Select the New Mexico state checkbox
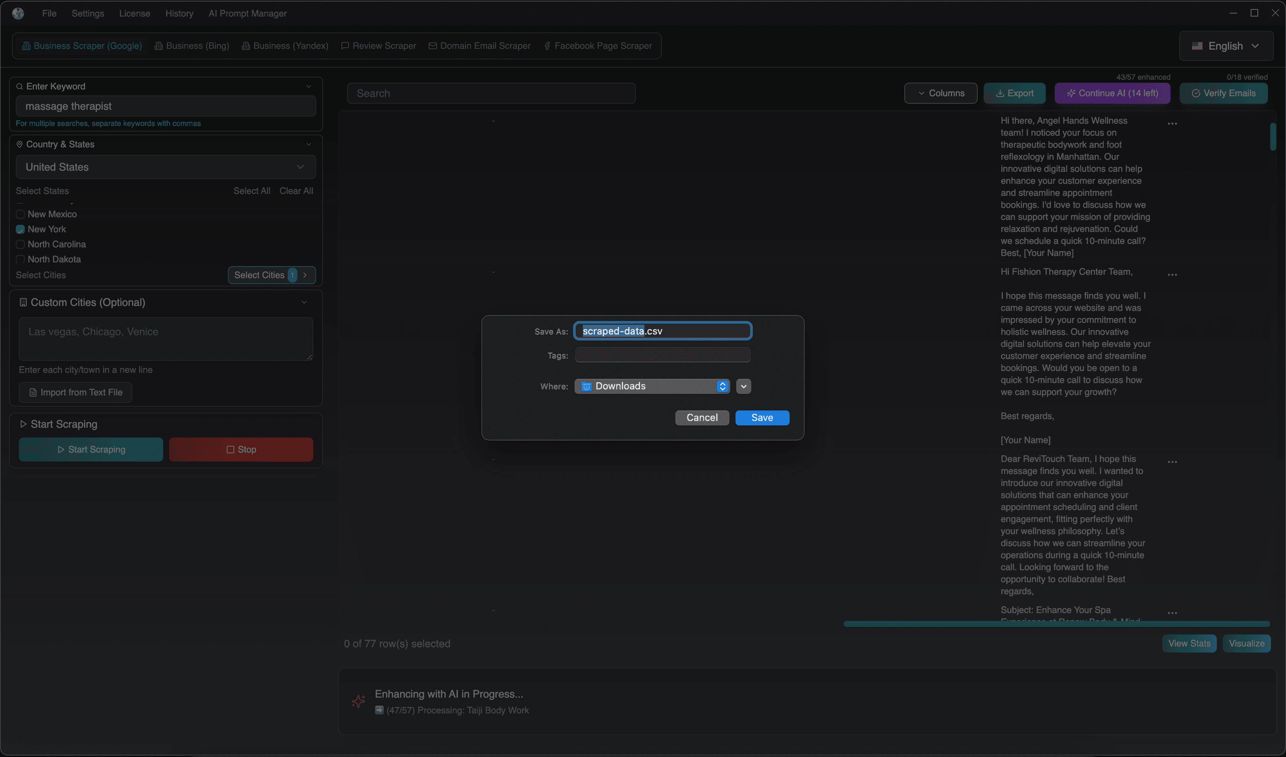The width and height of the screenshot is (1286, 757). click(20, 214)
